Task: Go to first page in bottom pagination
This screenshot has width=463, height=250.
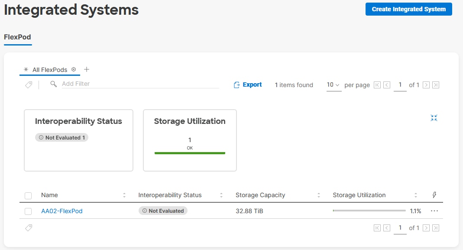Action: point(377,228)
